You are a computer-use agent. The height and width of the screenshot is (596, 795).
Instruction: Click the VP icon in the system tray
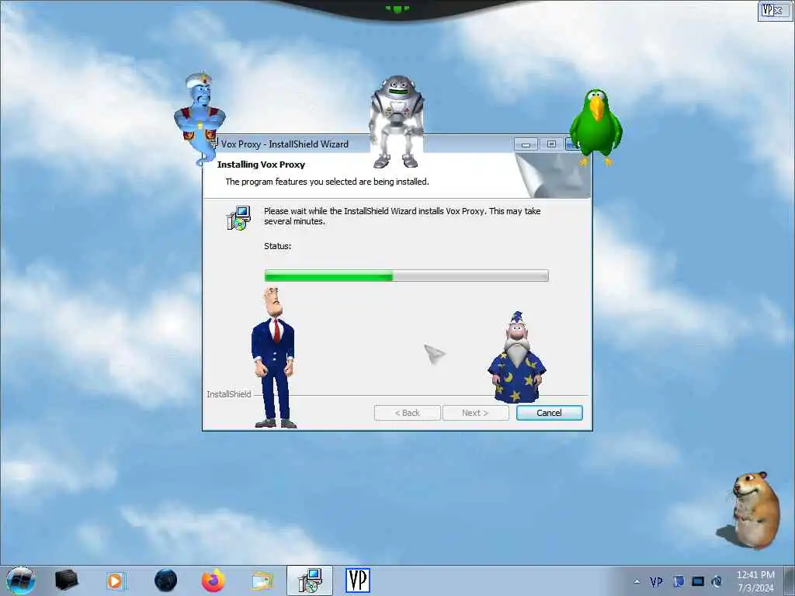tap(656, 582)
